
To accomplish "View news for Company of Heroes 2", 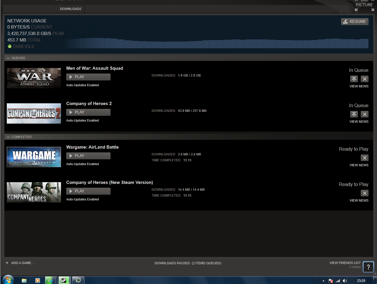I will click(x=359, y=122).
